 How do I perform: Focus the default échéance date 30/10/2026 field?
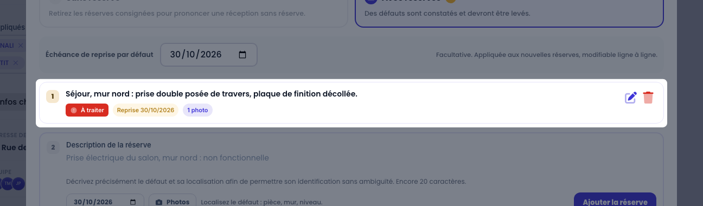tap(209, 55)
